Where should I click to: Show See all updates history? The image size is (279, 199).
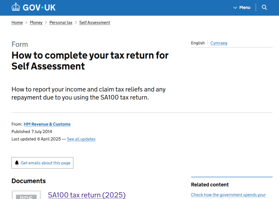tap(81, 139)
